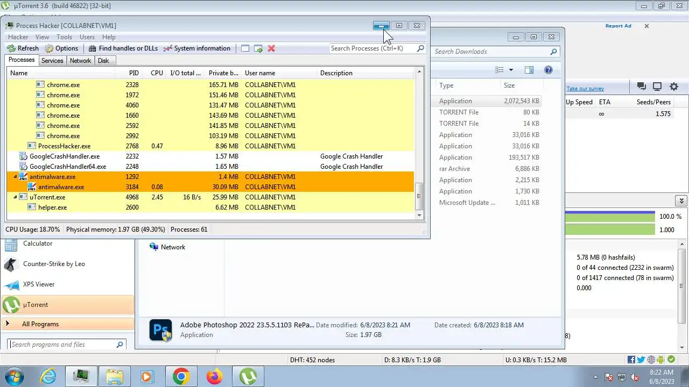Open Explorer help icon
The width and height of the screenshot is (689, 387).
549,70
